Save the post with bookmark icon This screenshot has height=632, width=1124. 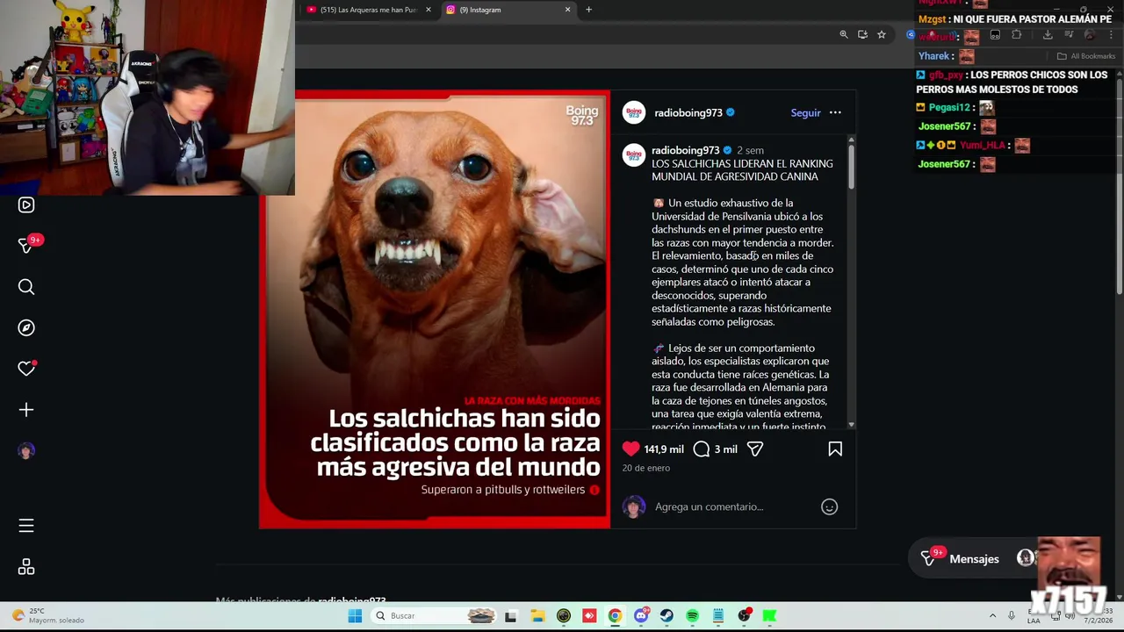coord(835,449)
